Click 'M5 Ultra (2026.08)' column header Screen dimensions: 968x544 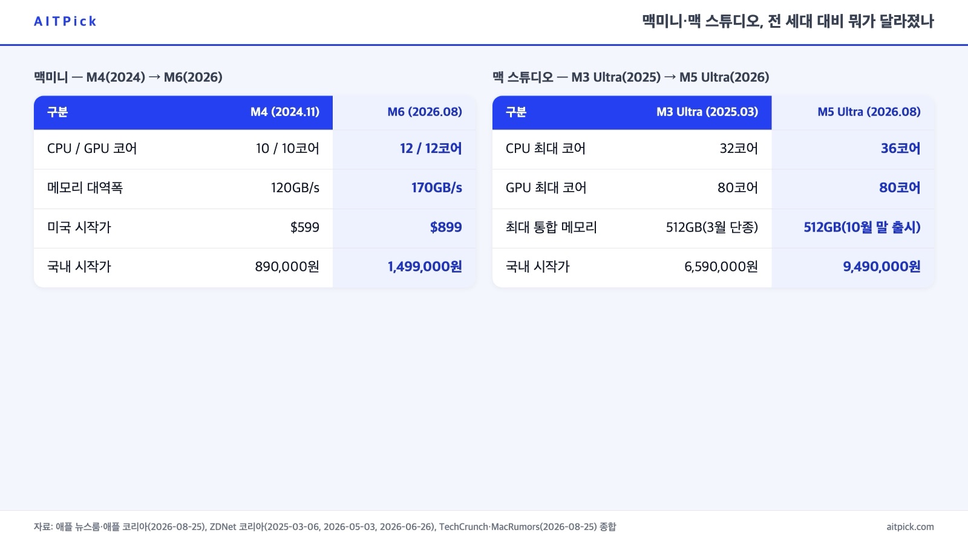point(869,112)
